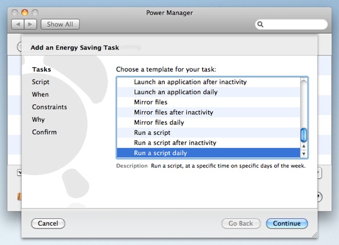Click the Go Back button
This screenshot has height=245, width=339.
point(241,223)
